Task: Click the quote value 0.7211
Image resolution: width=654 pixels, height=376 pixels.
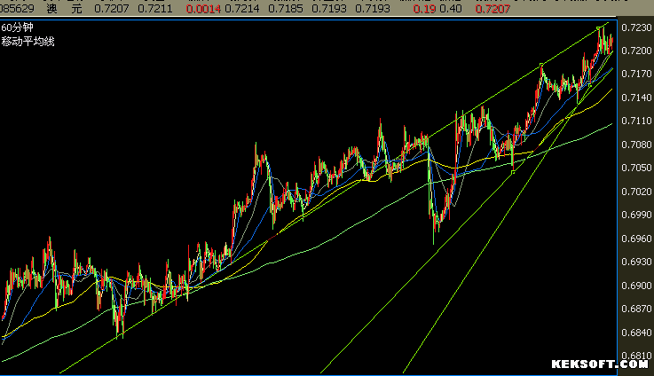Action: point(154,9)
